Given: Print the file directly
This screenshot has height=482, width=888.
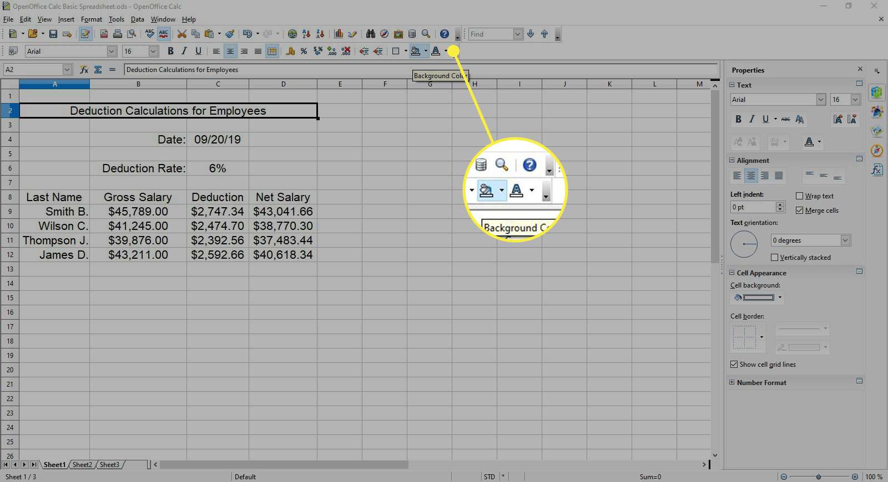Looking at the screenshot, I should 117,34.
